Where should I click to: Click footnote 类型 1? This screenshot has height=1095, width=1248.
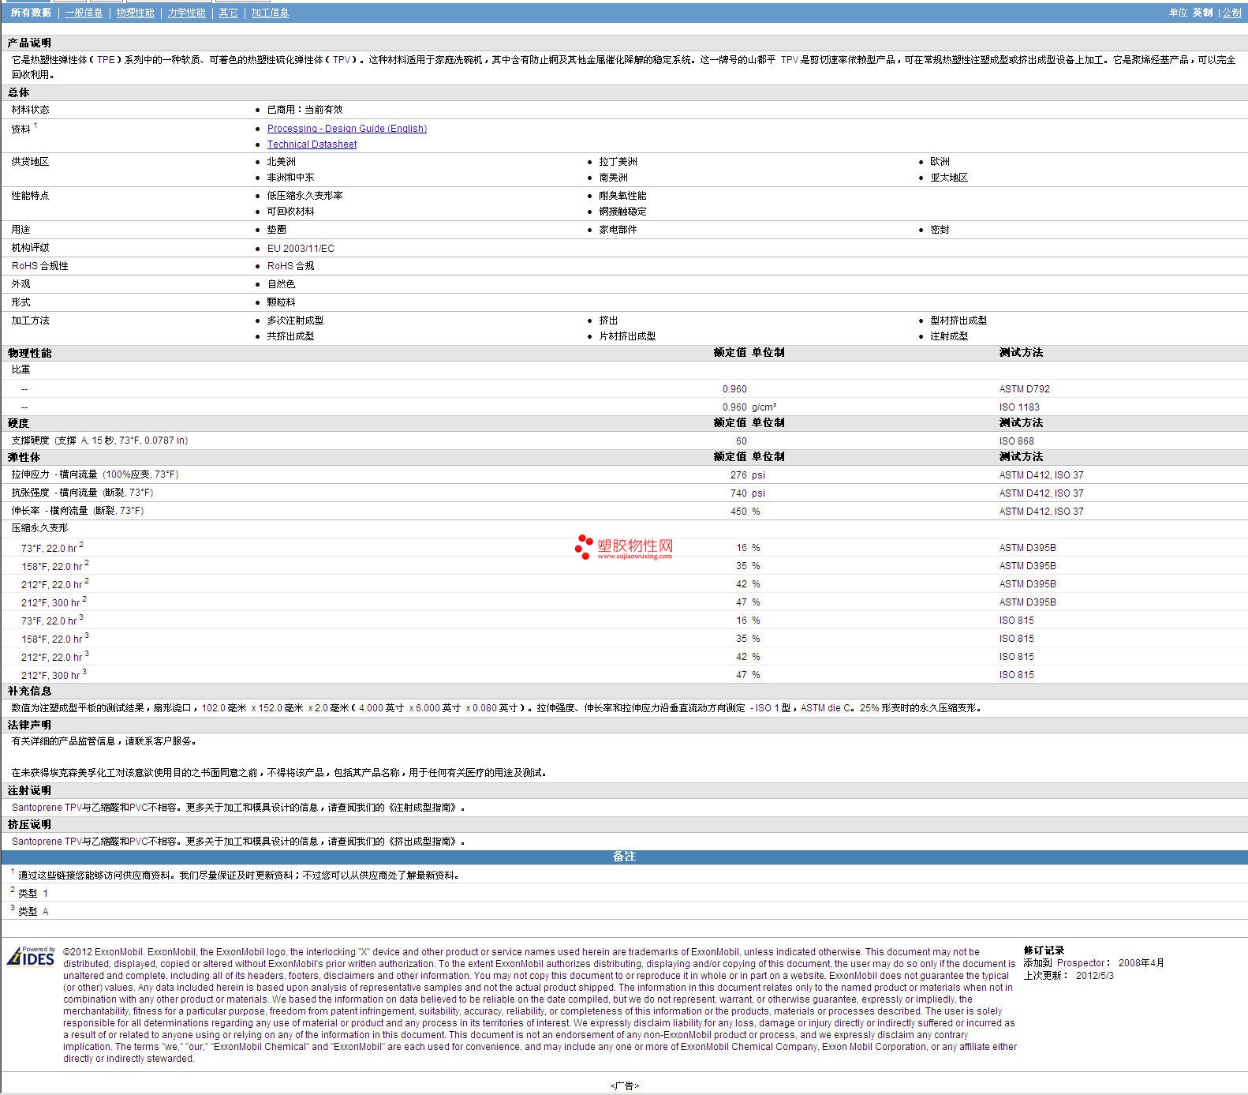(33, 894)
